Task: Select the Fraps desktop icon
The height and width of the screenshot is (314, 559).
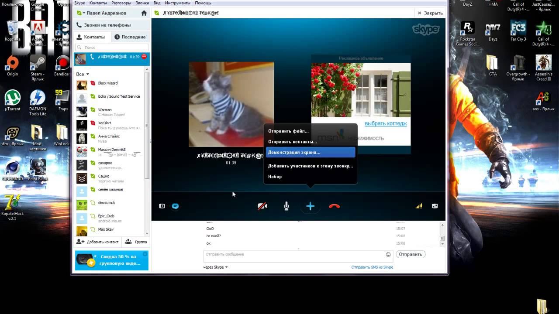Action: (63, 100)
